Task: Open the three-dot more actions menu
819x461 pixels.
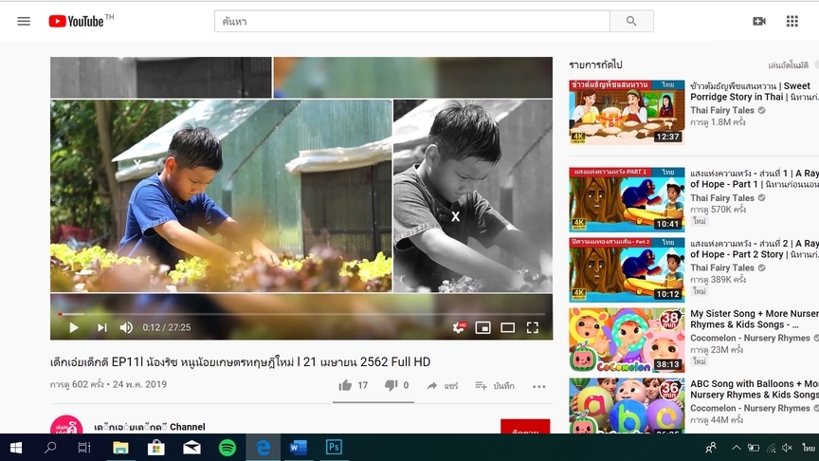Action: click(x=539, y=386)
